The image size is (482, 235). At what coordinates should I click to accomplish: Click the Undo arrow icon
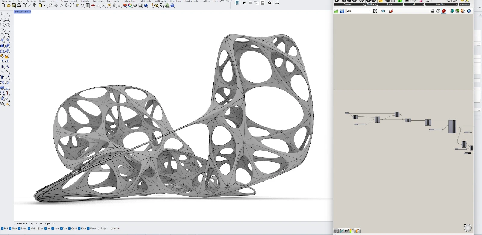pyautogui.click(x=45, y=5)
